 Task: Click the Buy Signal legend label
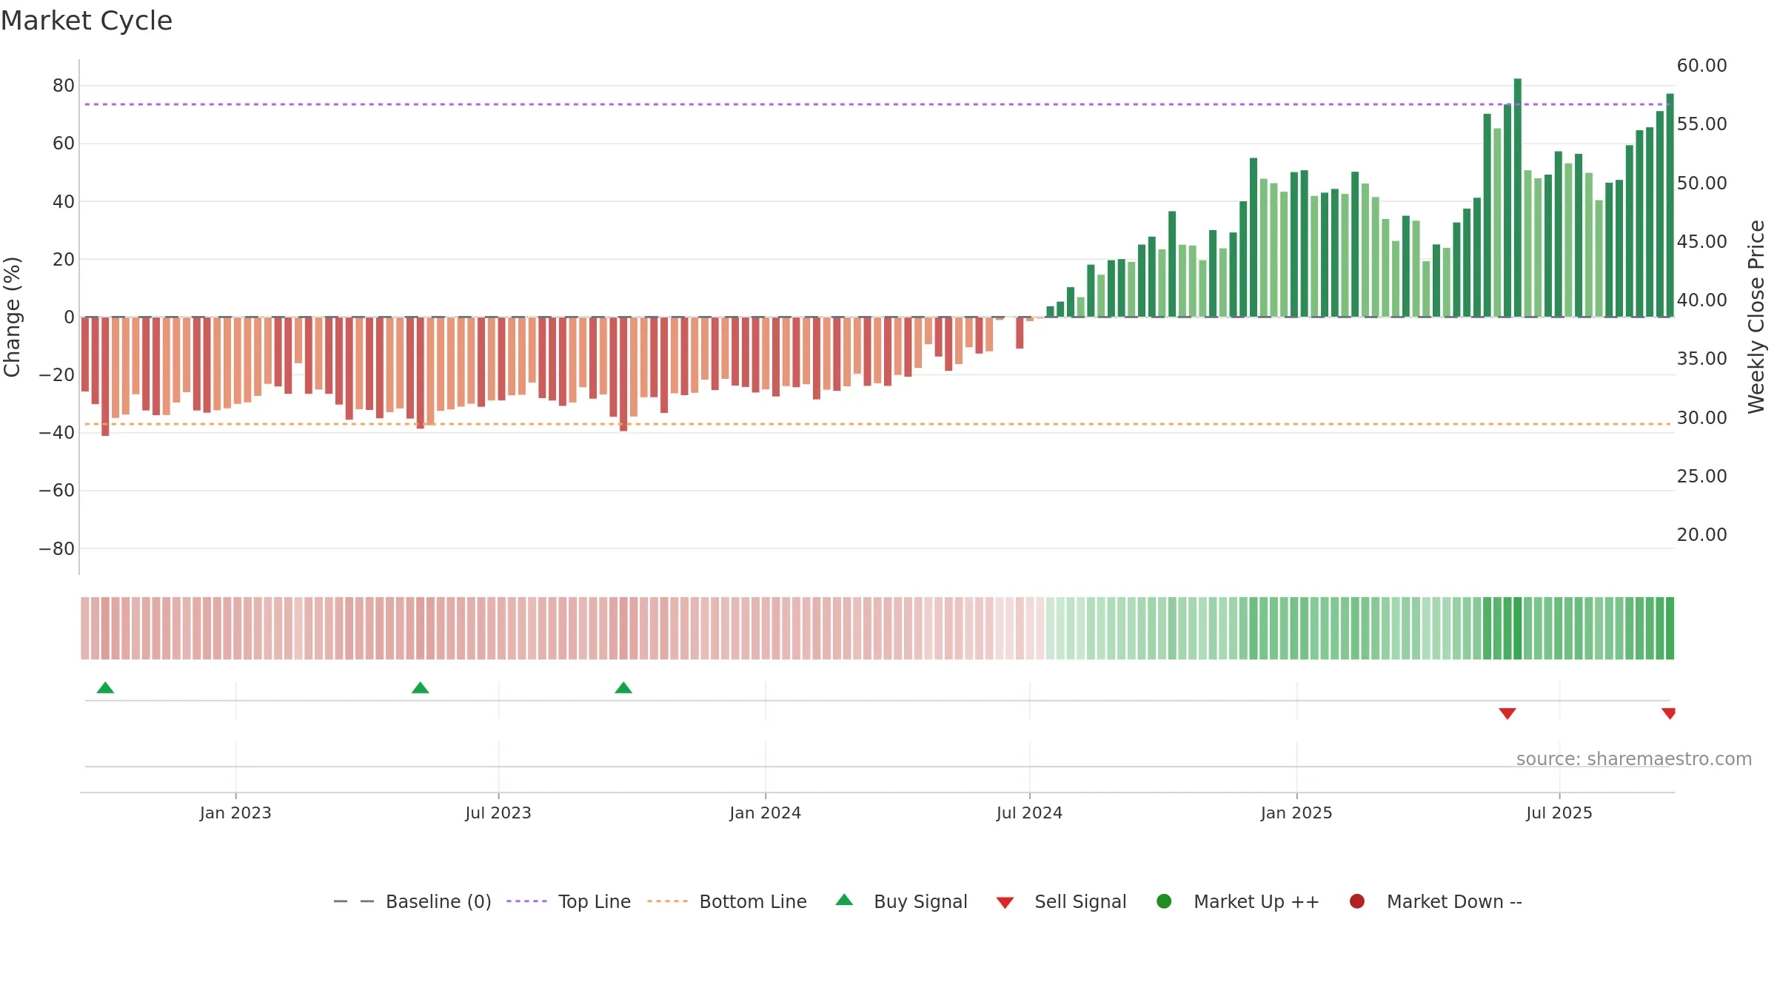(920, 902)
